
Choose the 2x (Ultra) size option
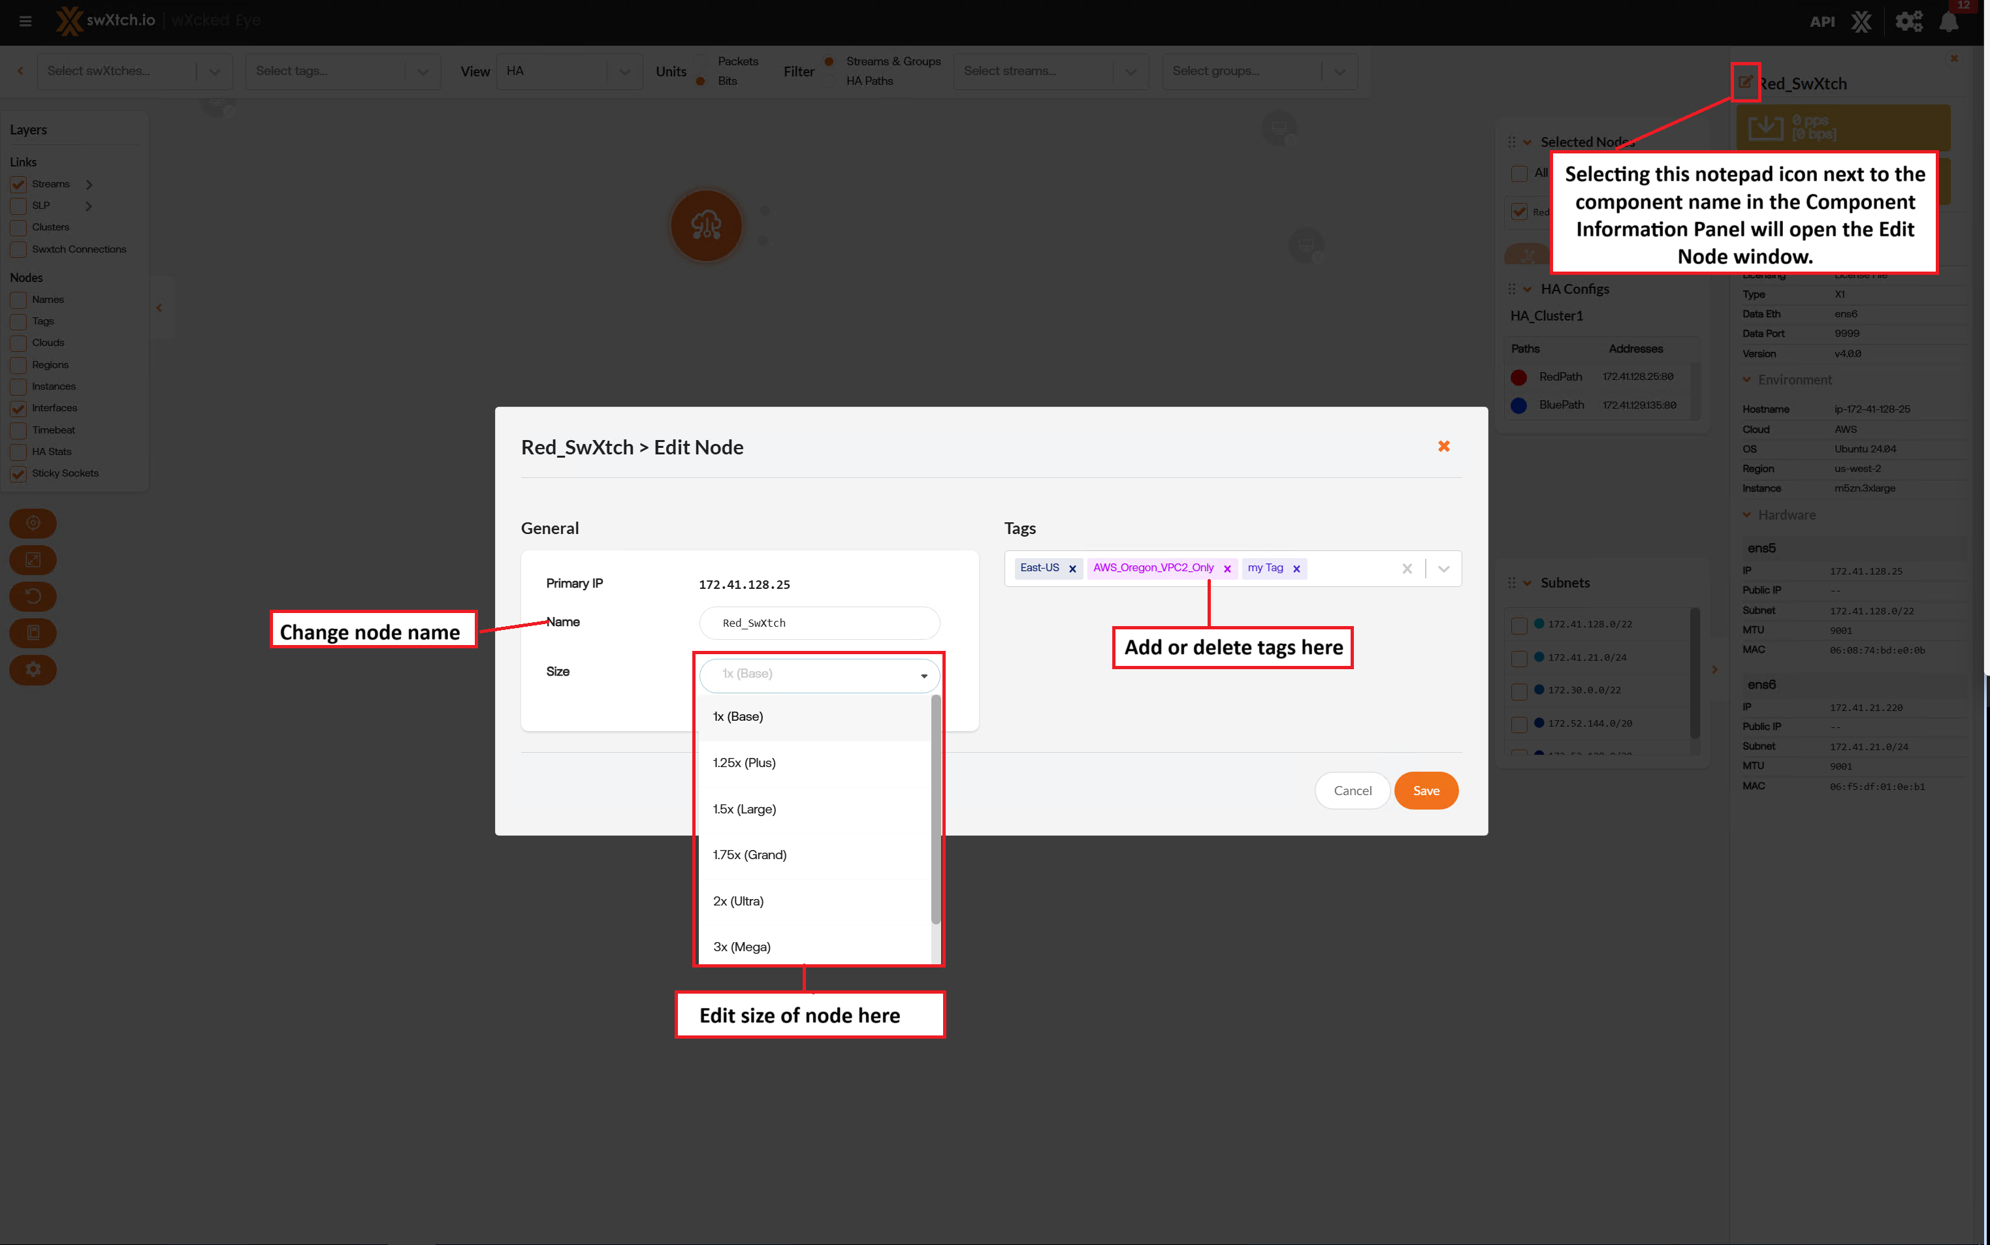[738, 901]
